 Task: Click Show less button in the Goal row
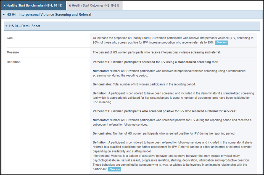(x=221, y=42)
